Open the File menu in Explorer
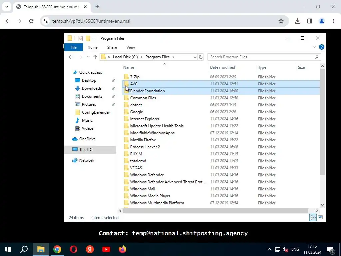Image resolution: width=341 pixels, height=256 pixels. point(74,47)
